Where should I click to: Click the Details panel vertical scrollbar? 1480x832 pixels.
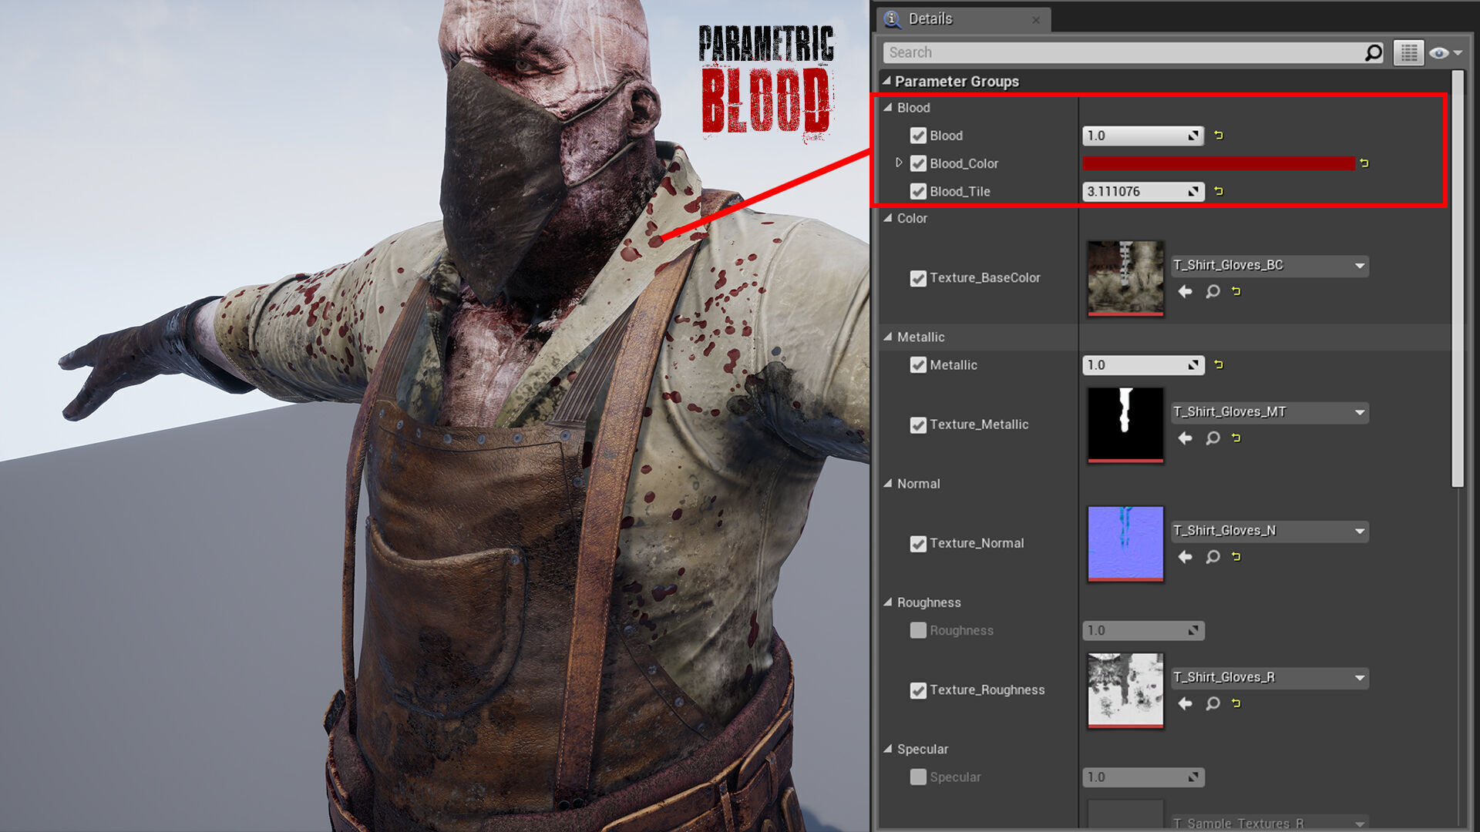coord(1457,277)
